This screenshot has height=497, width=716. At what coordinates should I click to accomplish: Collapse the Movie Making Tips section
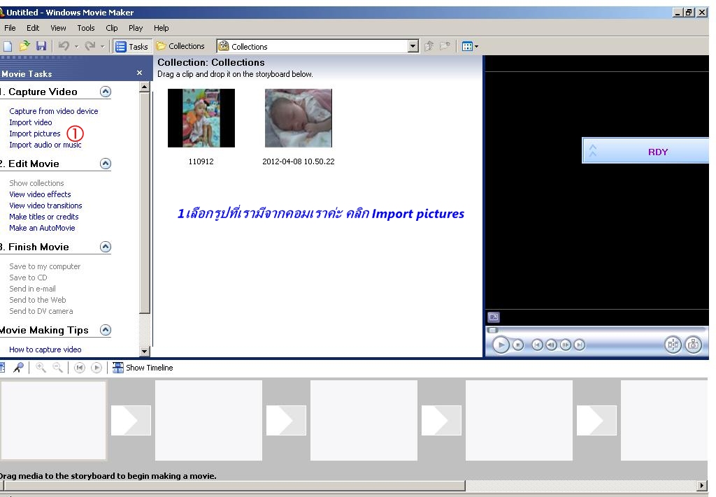coord(106,330)
